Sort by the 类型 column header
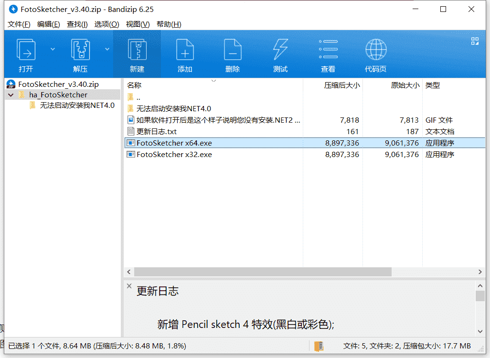Screen dimensions: 490x358 (x=433, y=85)
